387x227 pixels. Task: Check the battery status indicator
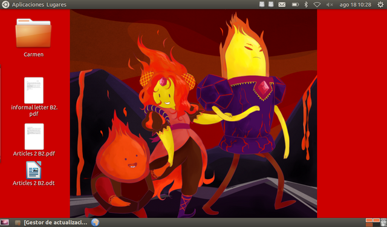pos(295,4)
